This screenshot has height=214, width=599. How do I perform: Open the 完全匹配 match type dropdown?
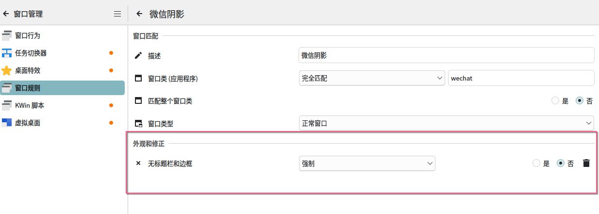pyautogui.click(x=372, y=78)
